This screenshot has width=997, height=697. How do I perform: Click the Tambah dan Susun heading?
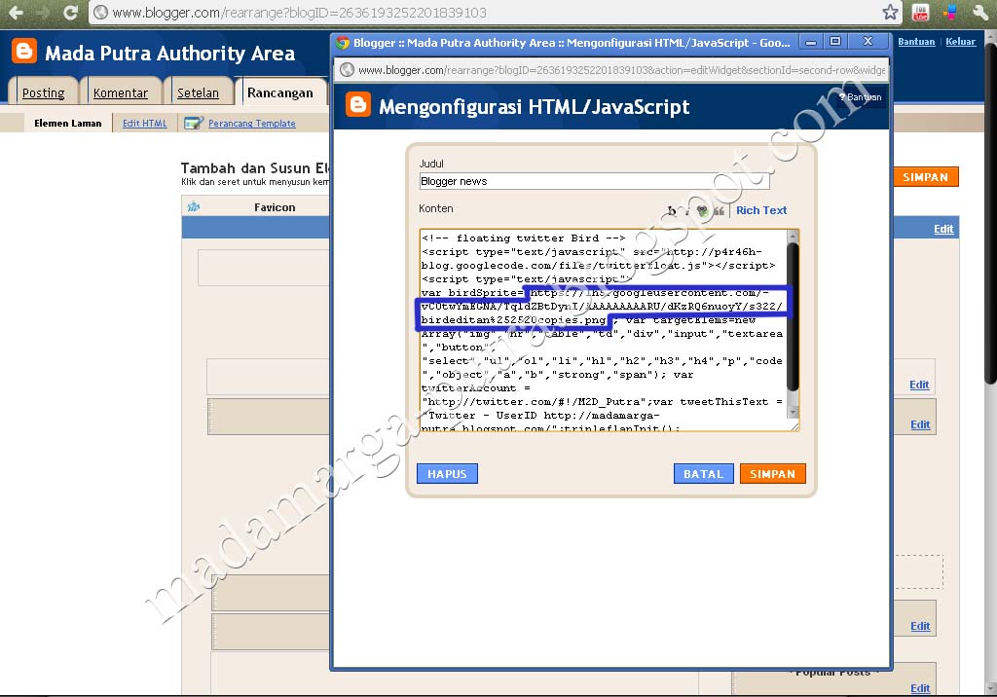pos(255,167)
